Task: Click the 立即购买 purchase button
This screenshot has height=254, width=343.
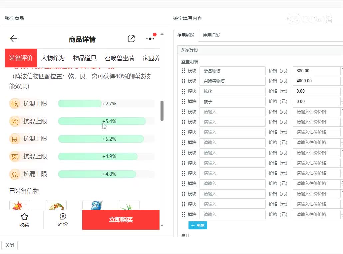Action: pyautogui.click(x=121, y=220)
